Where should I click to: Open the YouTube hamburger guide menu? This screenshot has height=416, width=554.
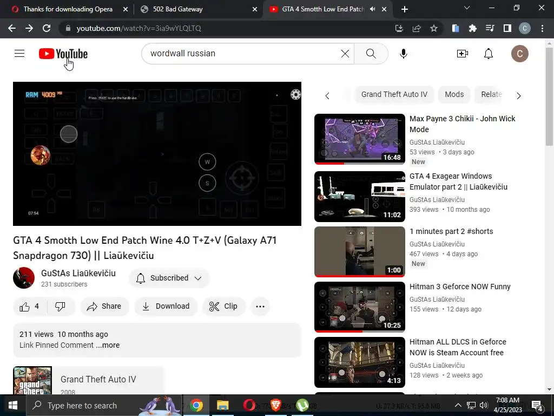(19, 54)
